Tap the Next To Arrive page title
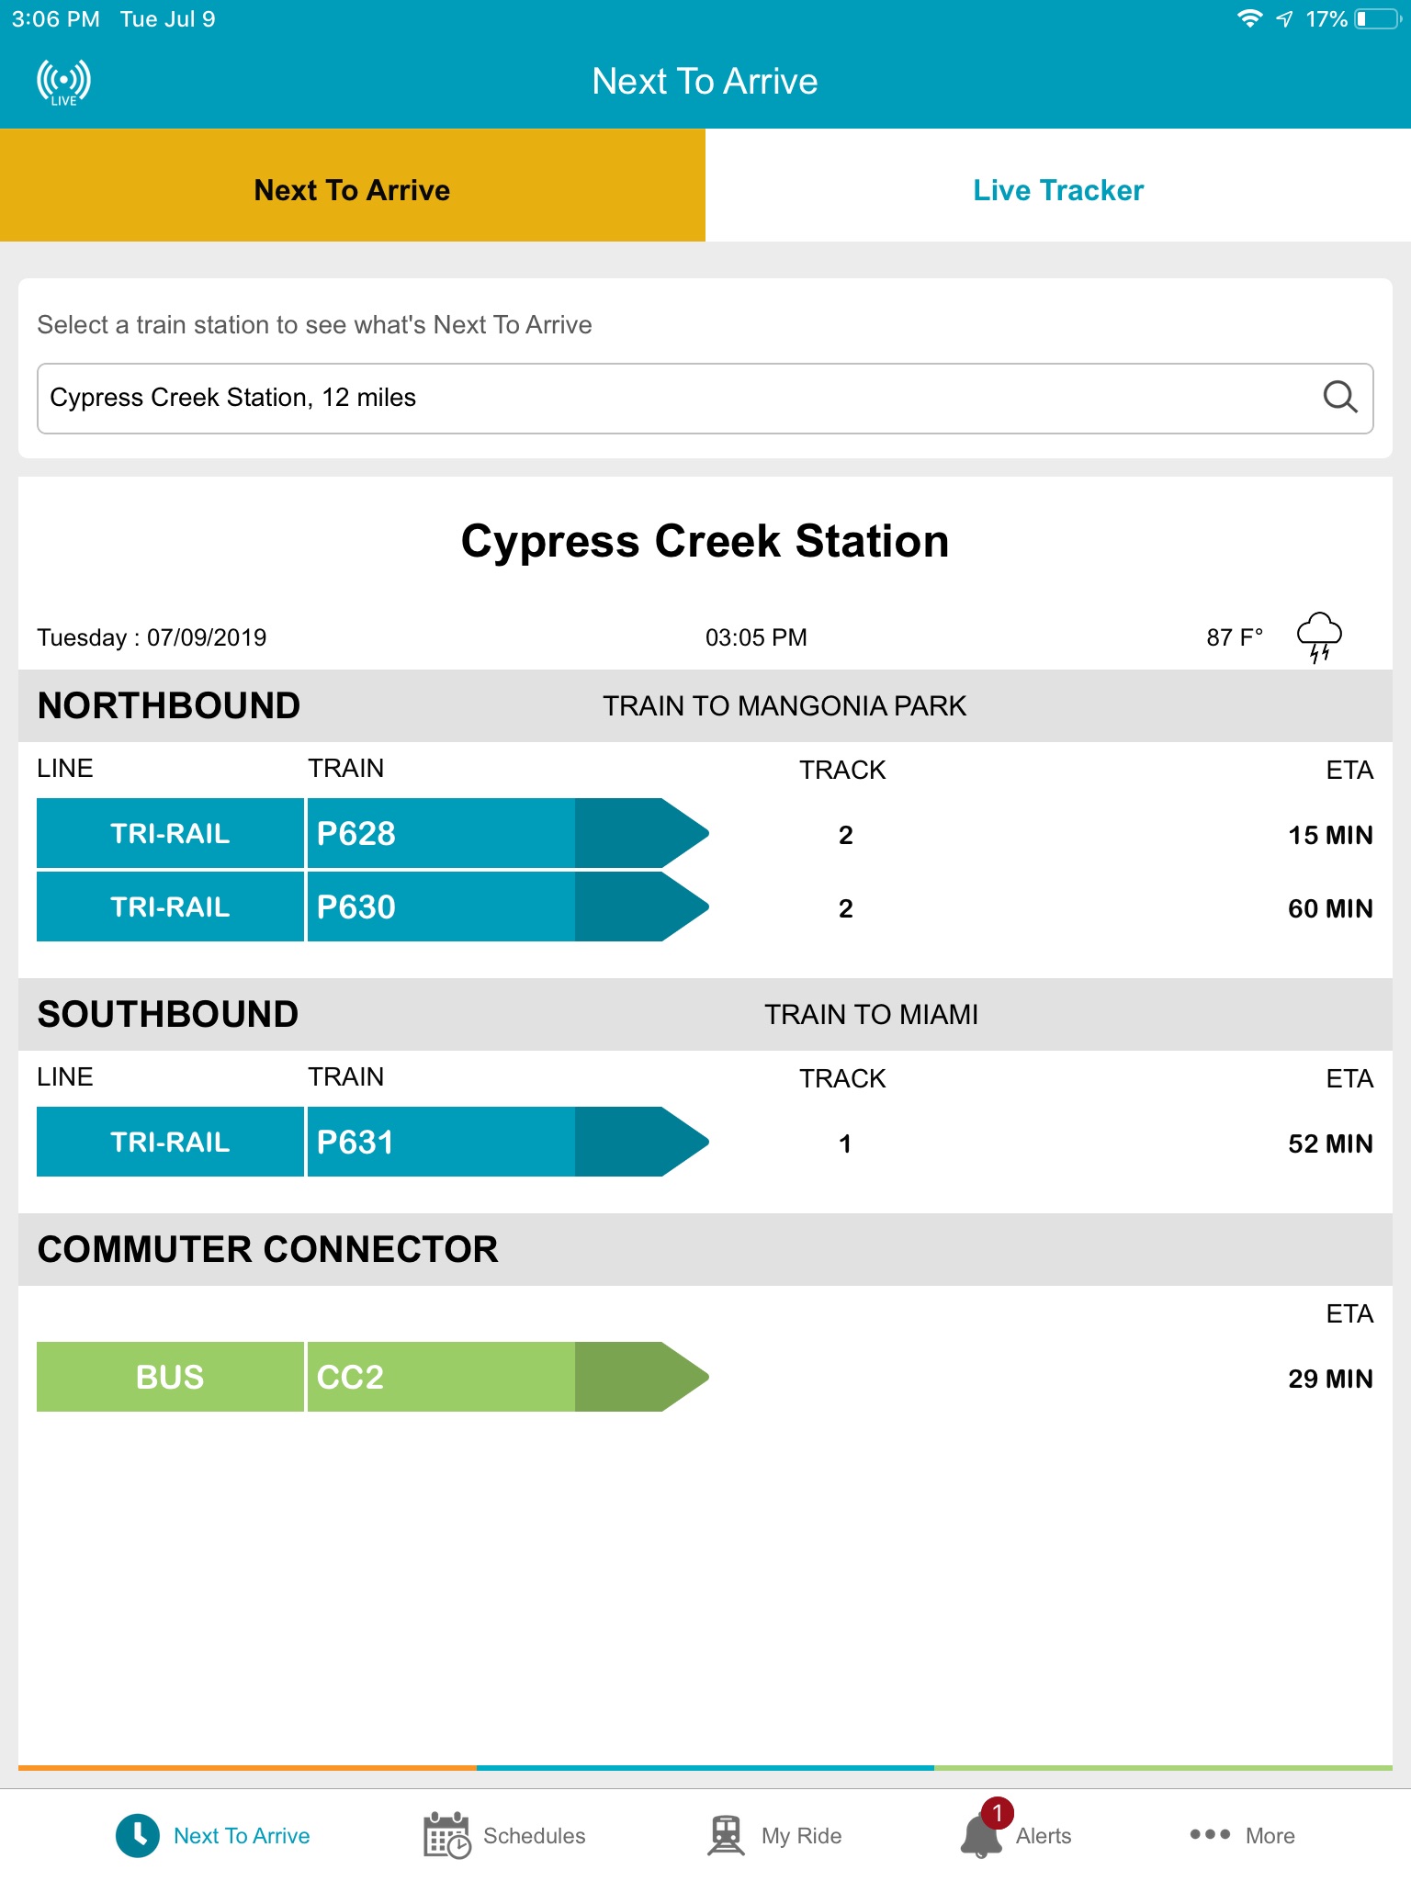1411x1881 pixels. pyautogui.click(x=705, y=81)
